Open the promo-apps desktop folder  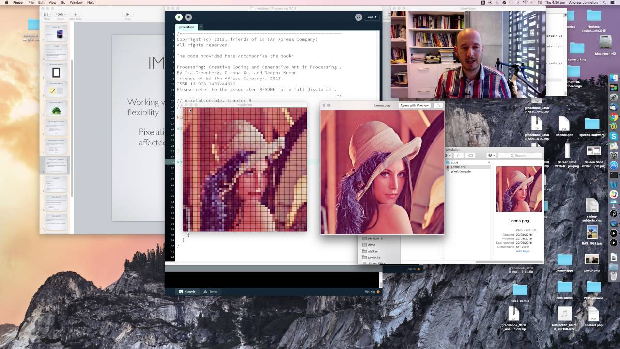(x=564, y=262)
